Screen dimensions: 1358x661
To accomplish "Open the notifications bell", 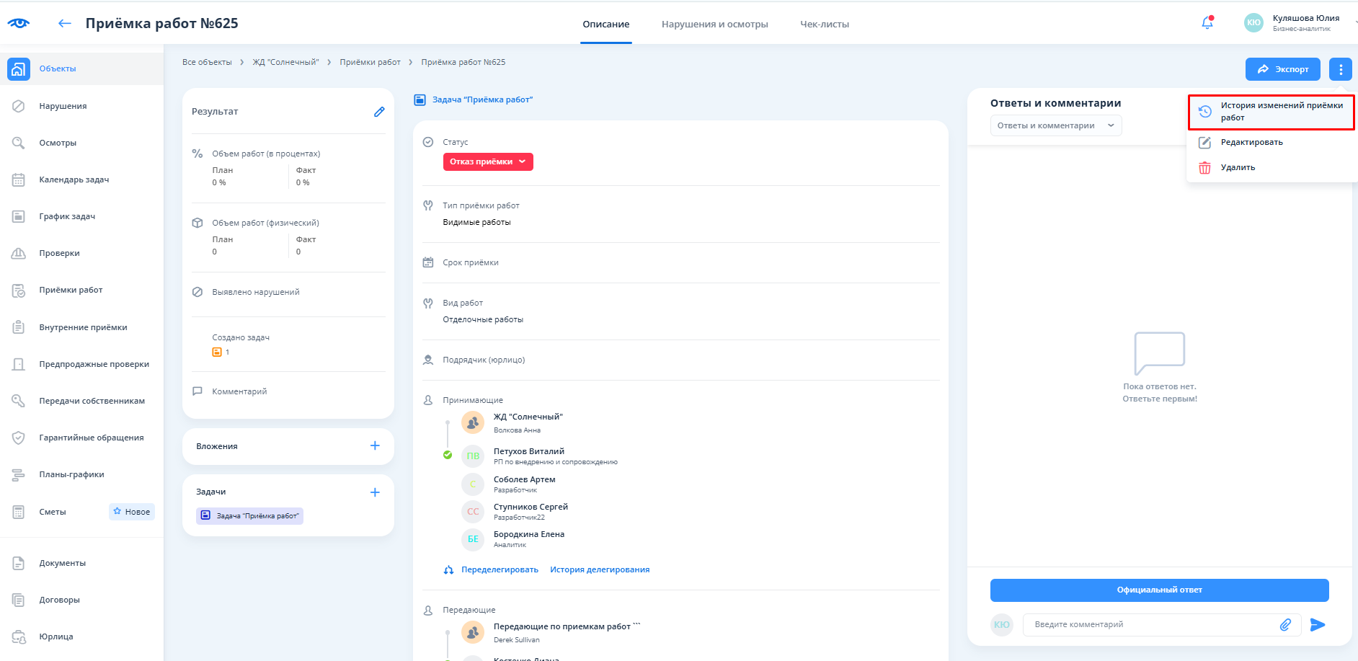I will (1207, 23).
